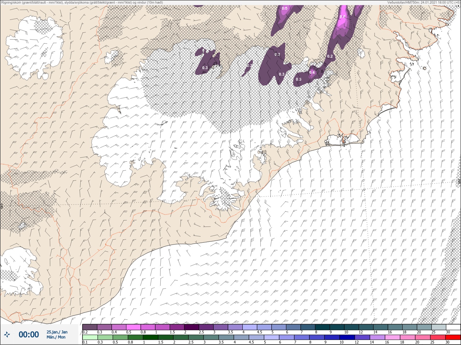This screenshot has width=461, height=345.
Task: Pick the palest green first swatch of lower legend
Action: pyautogui.click(x=90, y=337)
